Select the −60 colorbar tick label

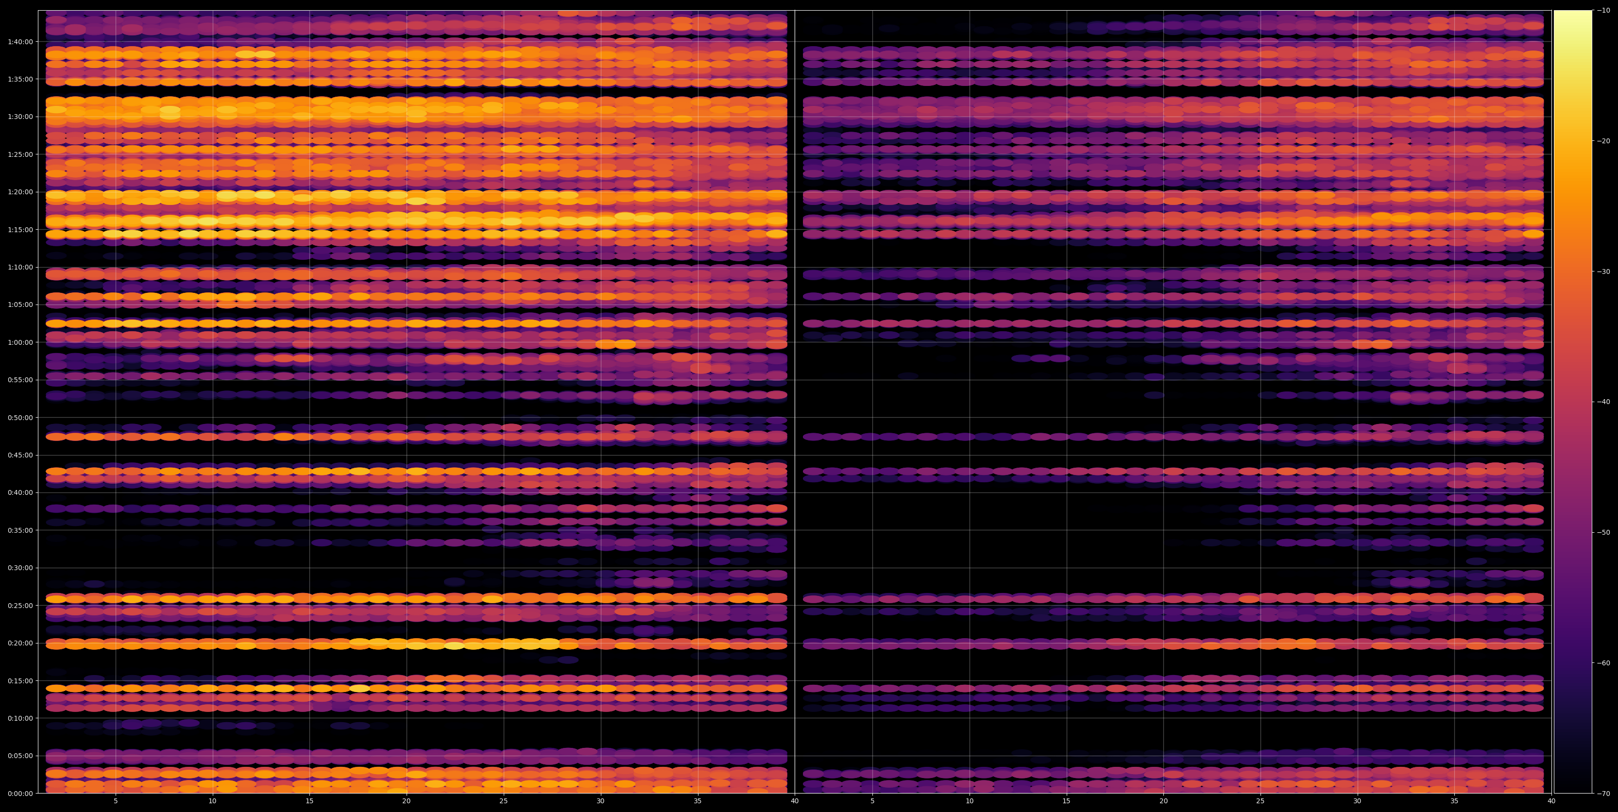(1603, 663)
